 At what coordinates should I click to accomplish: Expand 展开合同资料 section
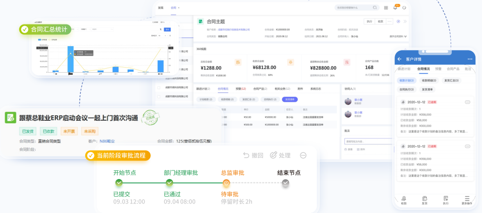pyautogui.click(x=398, y=36)
